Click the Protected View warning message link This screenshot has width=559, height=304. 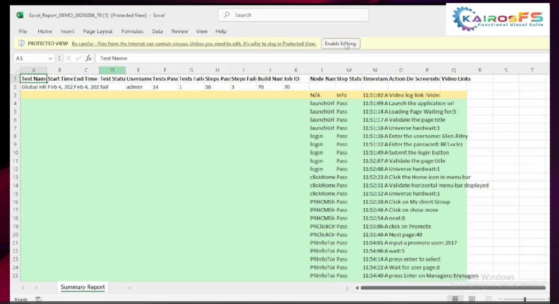click(194, 43)
